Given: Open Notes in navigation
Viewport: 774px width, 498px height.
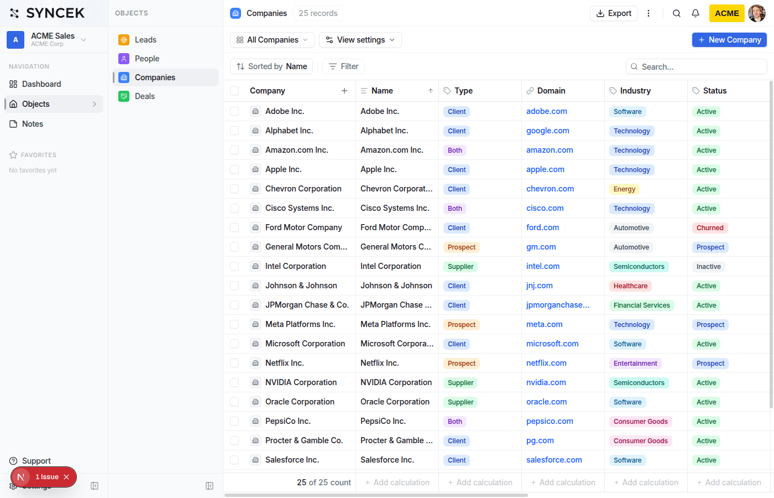Looking at the screenshot, I should coord(54,124).
